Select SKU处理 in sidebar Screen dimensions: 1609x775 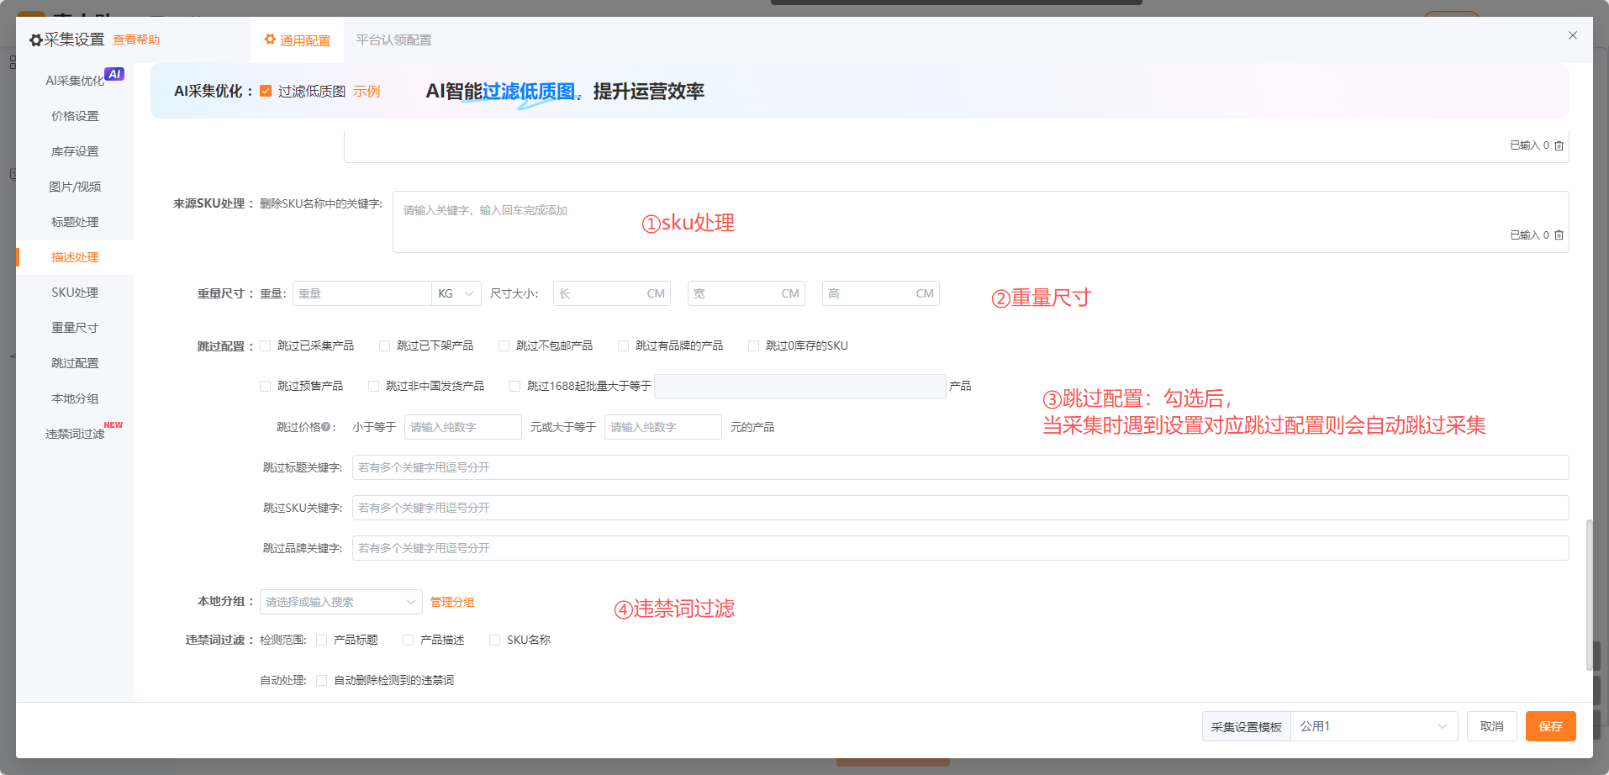point(75,293)
